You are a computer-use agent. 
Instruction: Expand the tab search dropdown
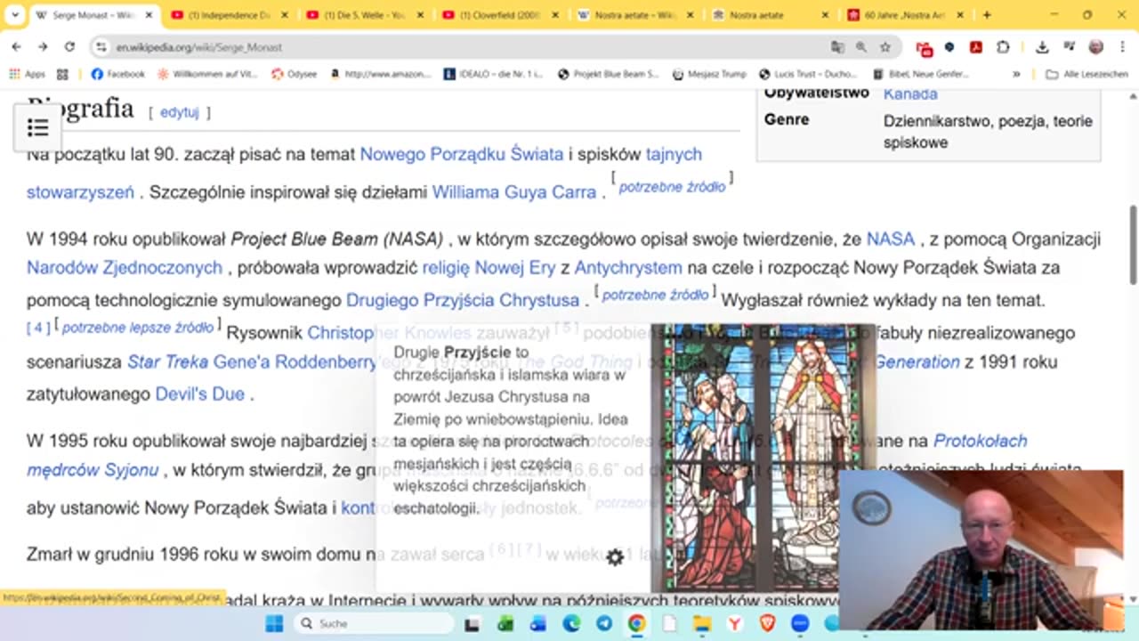coord(14,15)
